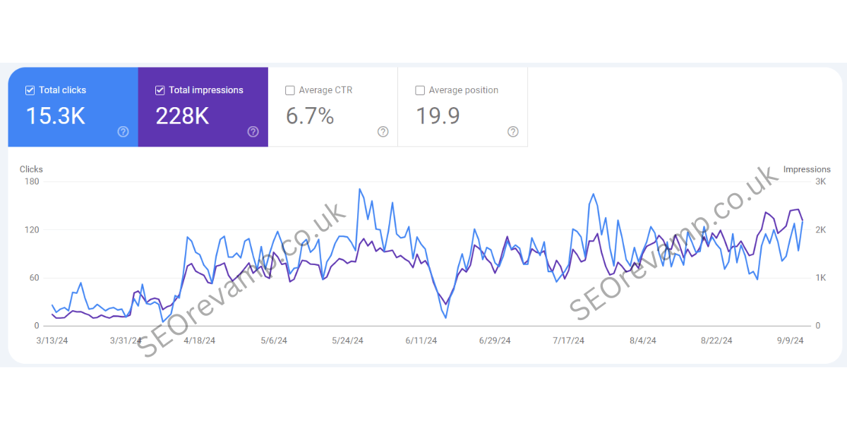Open help icon on Total impressions card
The image size is (847, 423).
[253, 132]
